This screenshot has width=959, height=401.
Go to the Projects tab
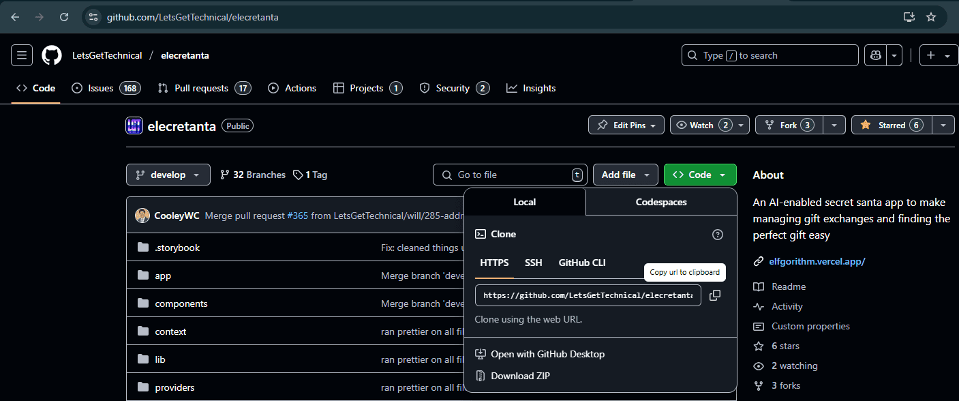point(367,88)
